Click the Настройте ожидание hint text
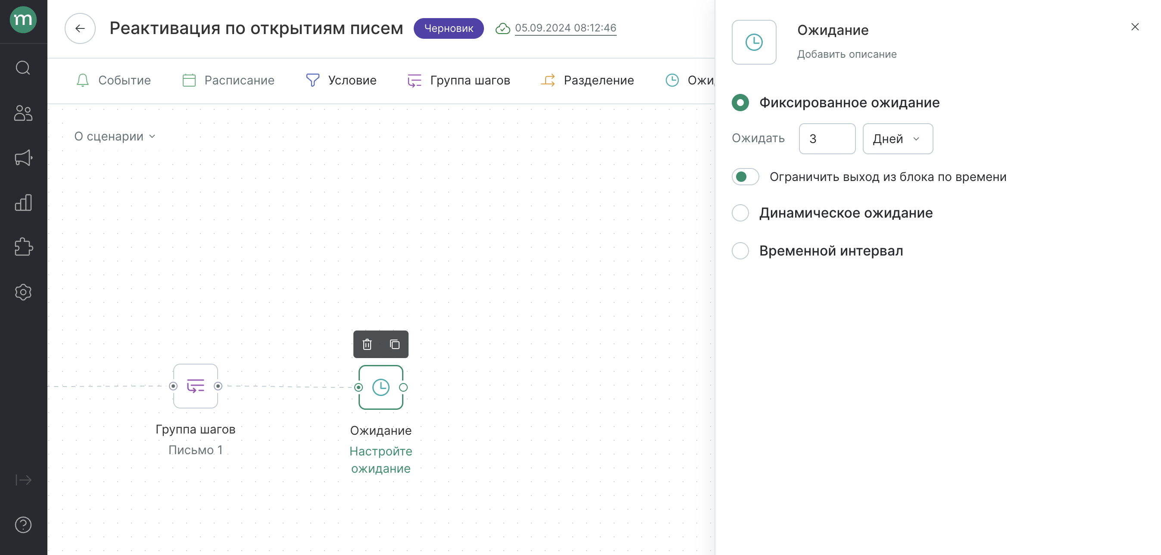The width and height of the screenshot is (1161, 555). click(x=381, y=459)
